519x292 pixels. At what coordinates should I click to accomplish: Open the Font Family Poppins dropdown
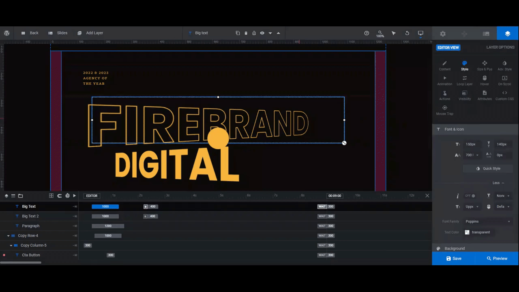point(488,221)
